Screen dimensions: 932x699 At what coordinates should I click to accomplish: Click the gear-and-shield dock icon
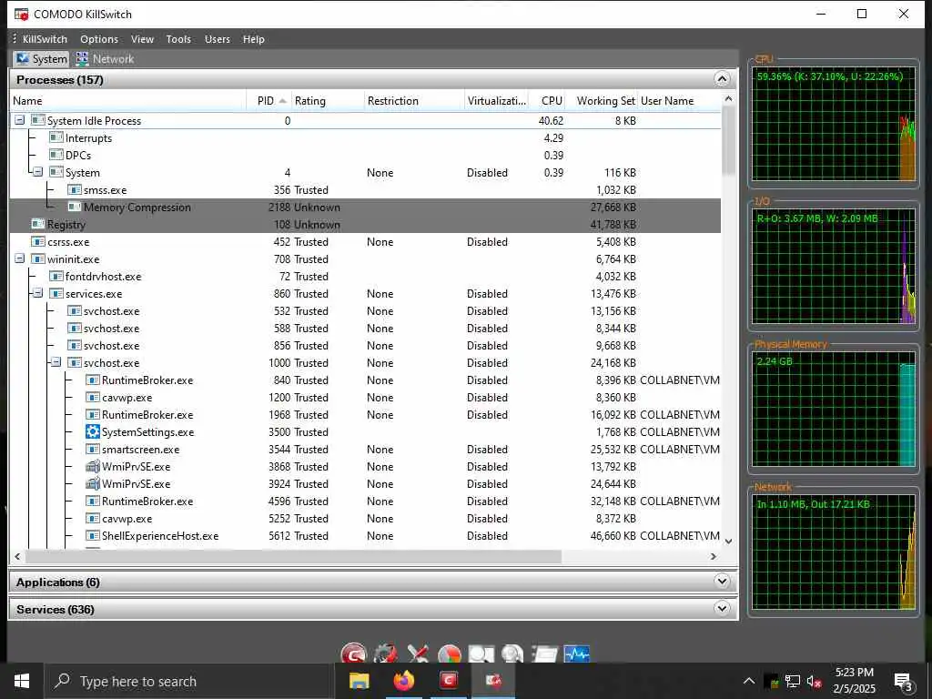[385, 653]
